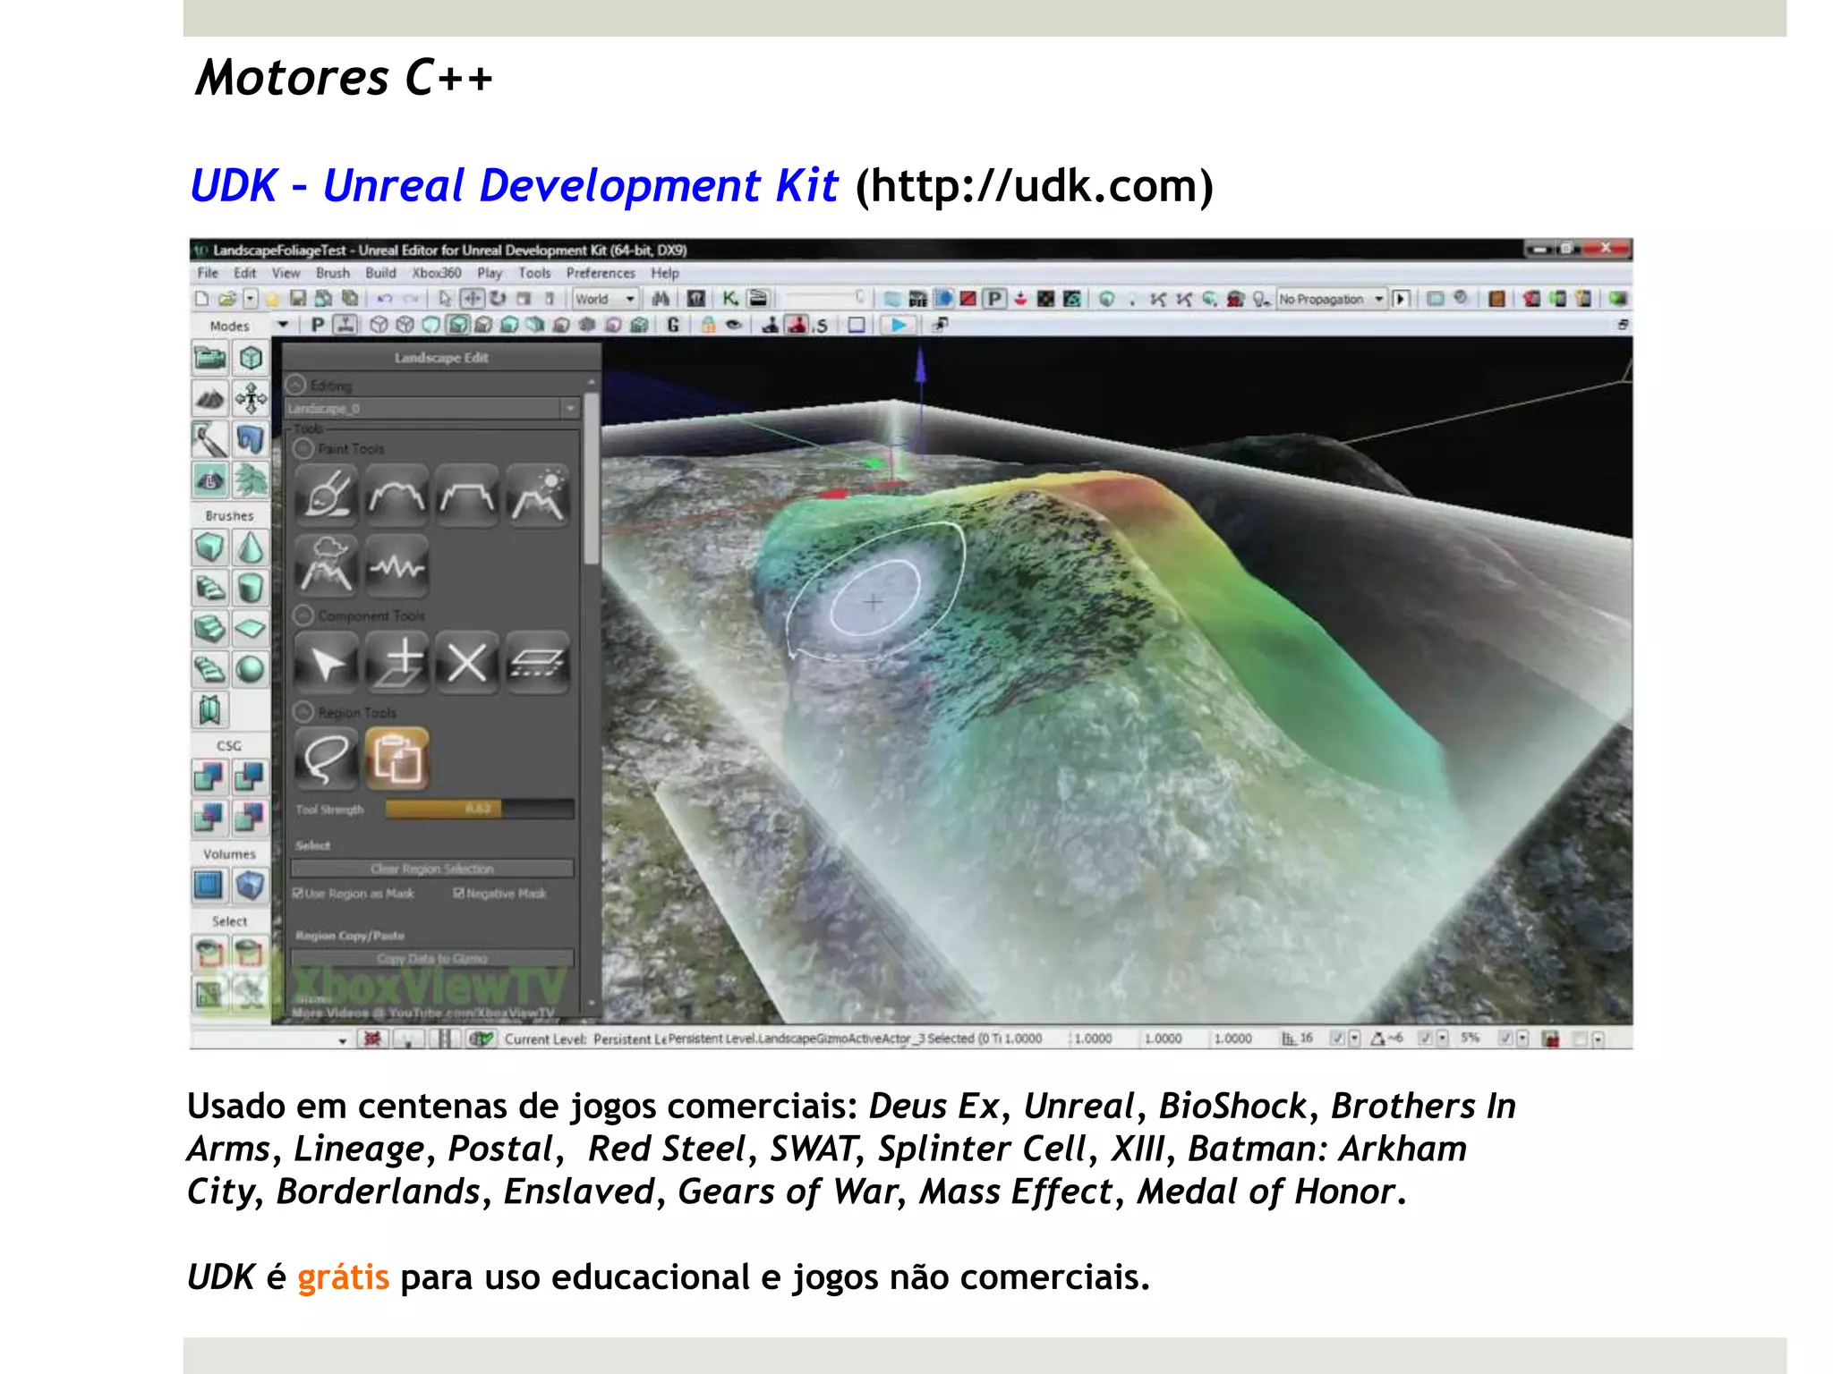The width and height of the screenshot is (1833, 1374).
Task: Click the Copy Data to Gizmo button
Action: (x=432, y=958)
